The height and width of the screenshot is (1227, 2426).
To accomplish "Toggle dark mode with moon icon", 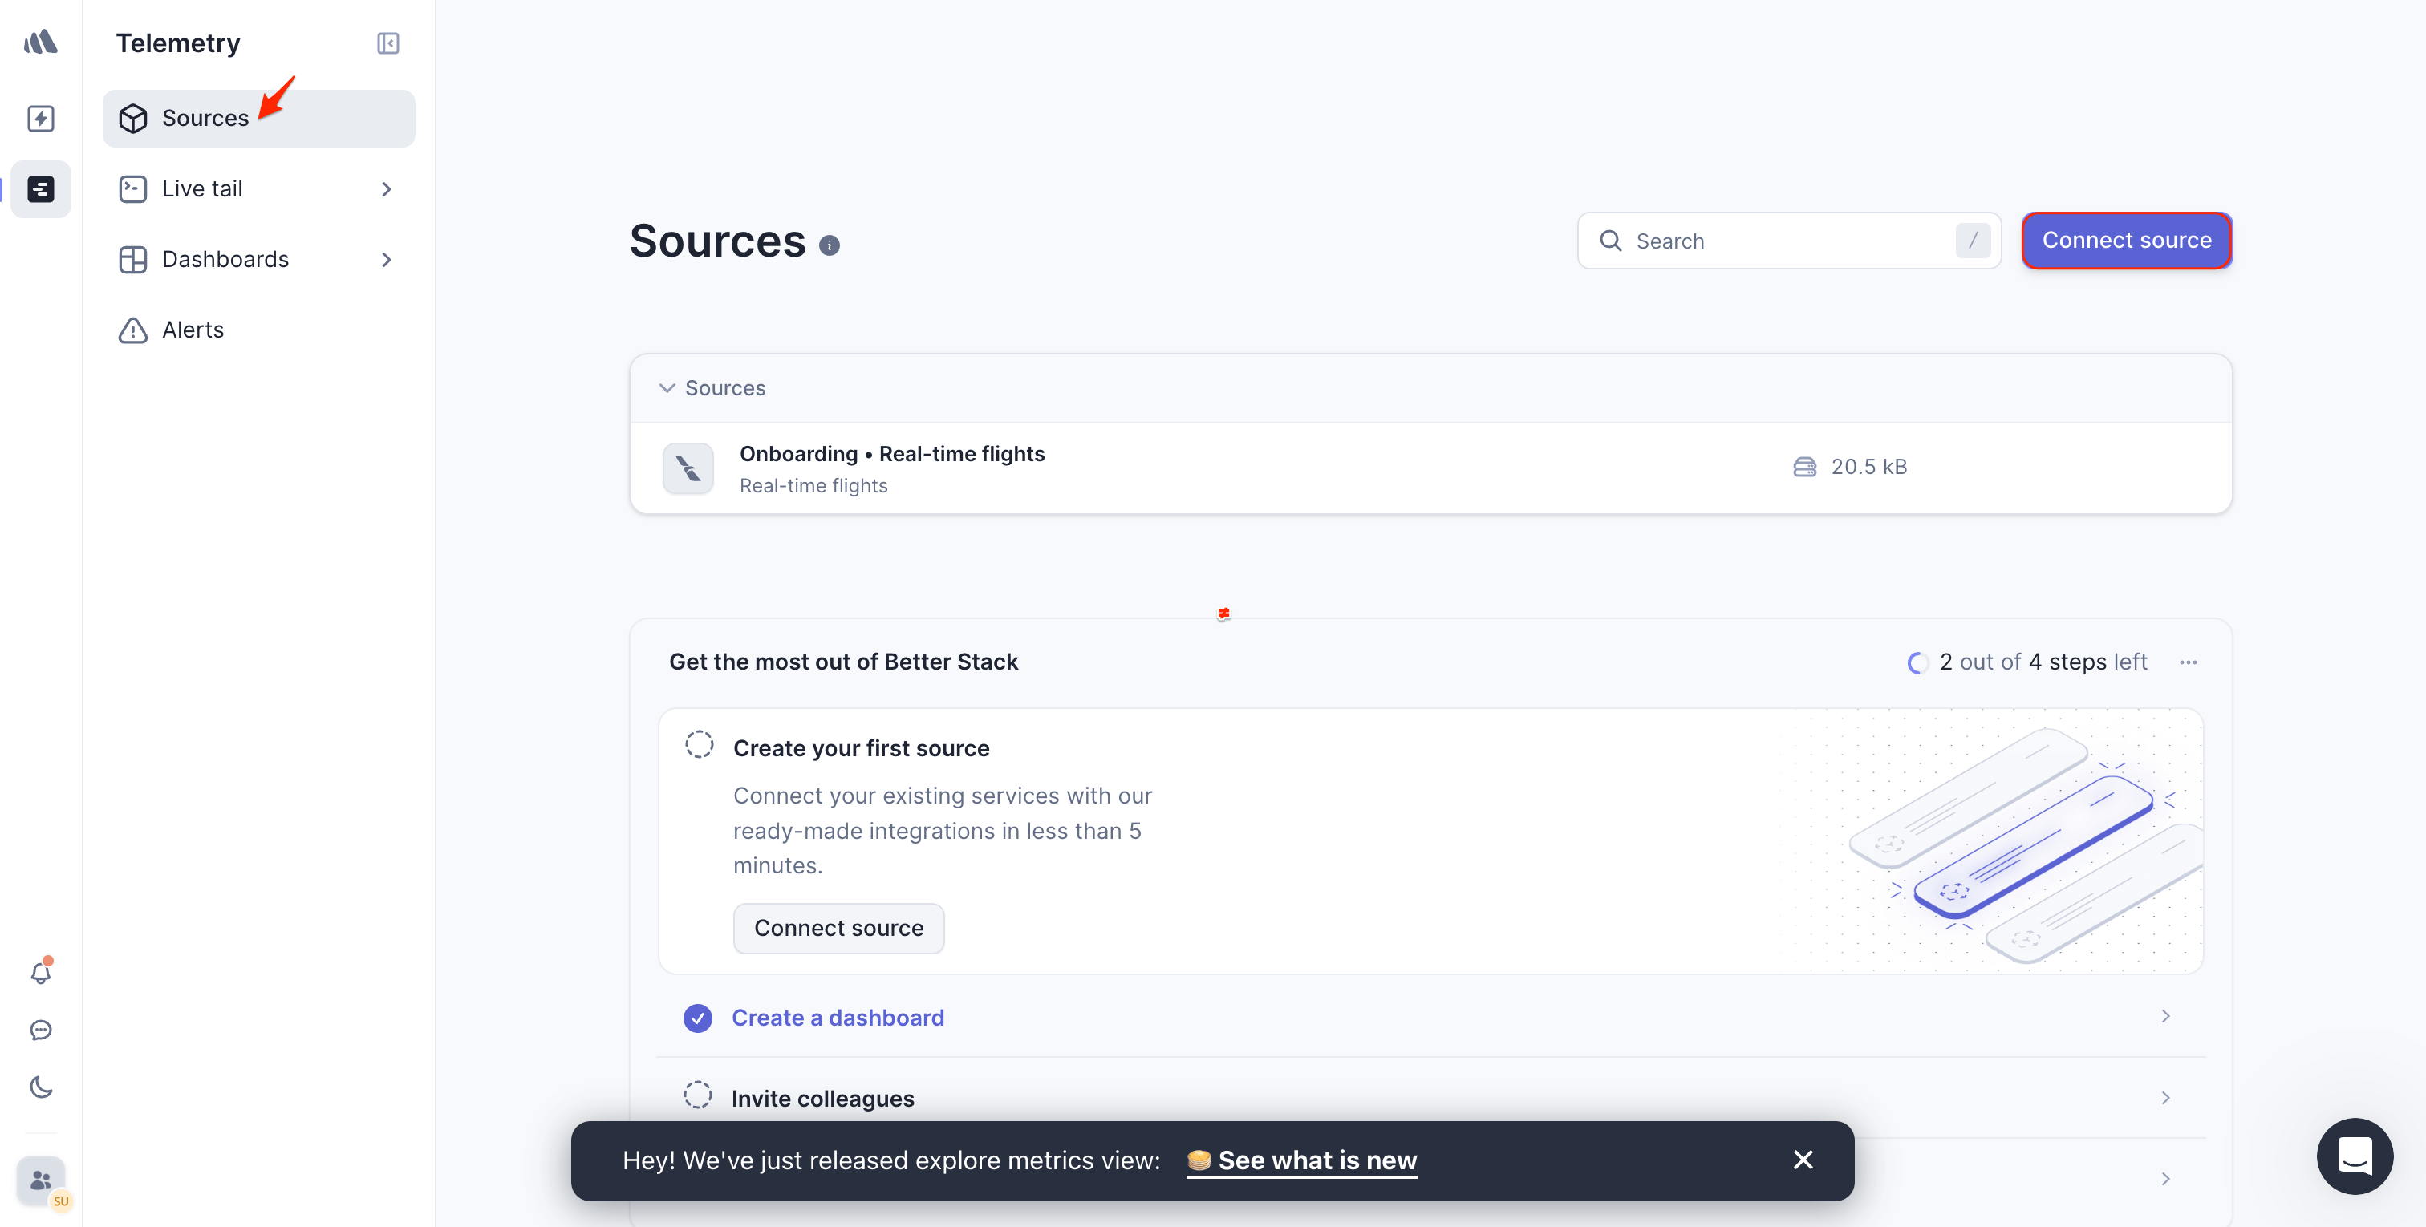I will pos(40,1087).
